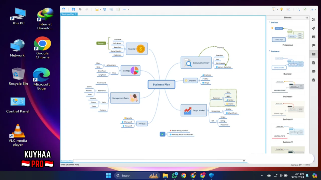
Task: Click the blue floating topic icon node
Action: tap(163, 134)
